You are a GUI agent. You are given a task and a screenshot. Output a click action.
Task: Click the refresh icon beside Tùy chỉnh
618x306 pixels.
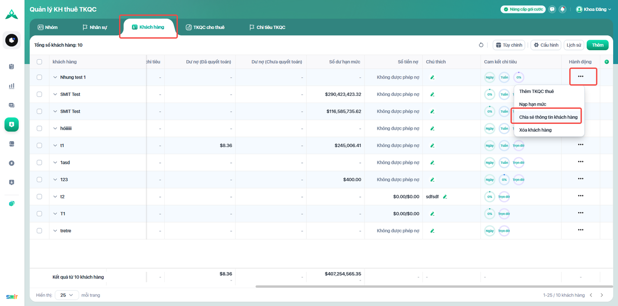tap(481, 45)
